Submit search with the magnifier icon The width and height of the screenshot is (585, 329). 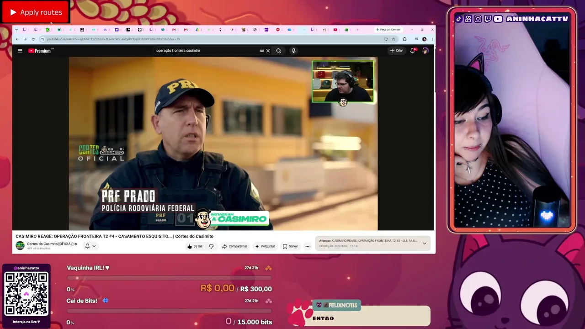(278, 51)
